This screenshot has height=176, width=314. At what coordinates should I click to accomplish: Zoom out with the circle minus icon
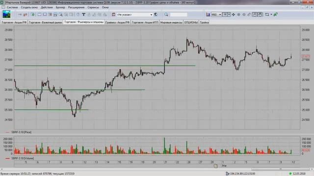pos(244,15)
